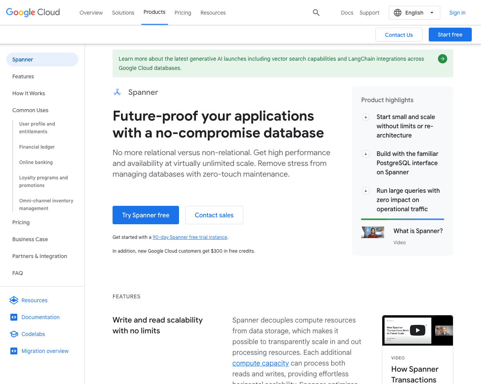This screenshot has height=384, width=481.
Task: Open the search magnifier icon
Action: [316, 13]
